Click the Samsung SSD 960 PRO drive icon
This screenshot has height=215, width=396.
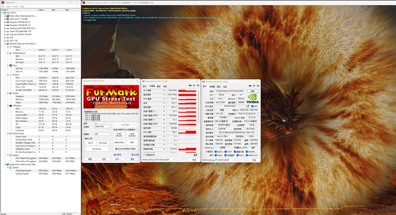click(x=8, y=28)
